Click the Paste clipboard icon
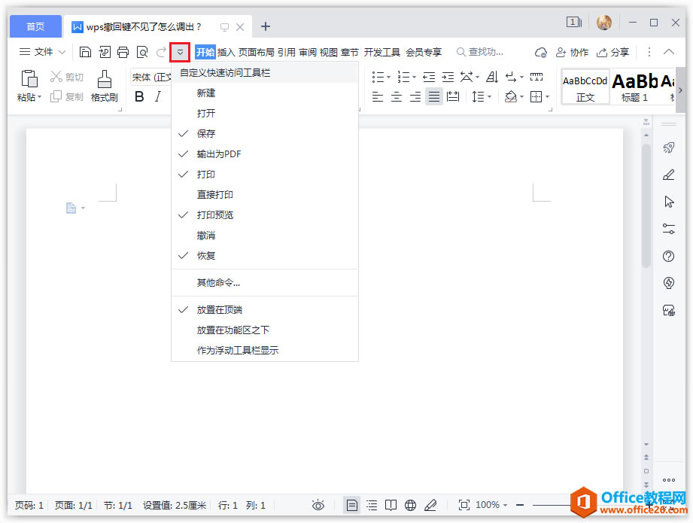Viewport: 693px width, 523px height. tap(29, 79)
